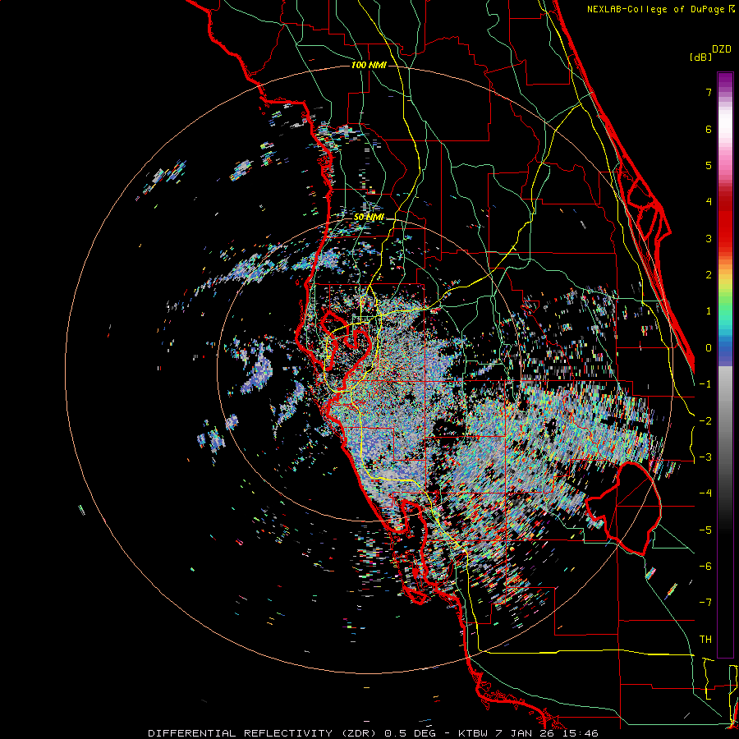Click the 4 value on color scale
The image size is (739, 739).
[709, 202]
